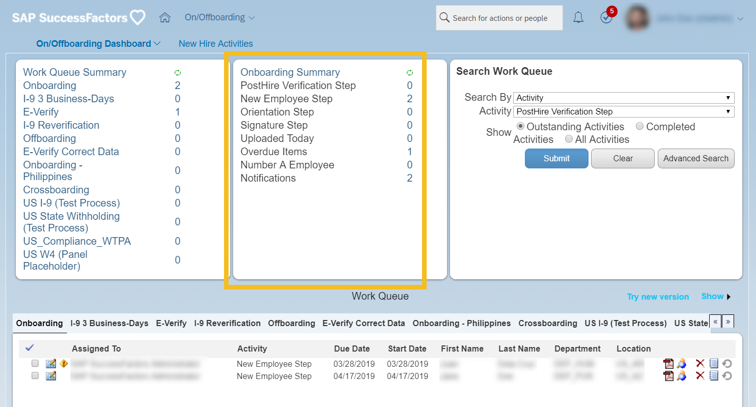Refresh the Onboarding Summary panel
Viewport: 756px width, 407px height.
(x=410, y=73)
